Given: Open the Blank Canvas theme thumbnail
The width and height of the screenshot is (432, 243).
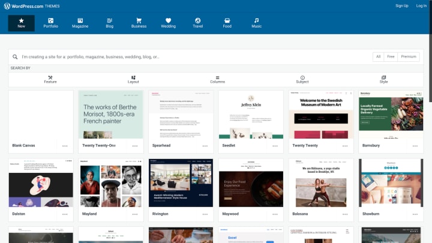Looking at the screenshot, I should pos(41,115).
